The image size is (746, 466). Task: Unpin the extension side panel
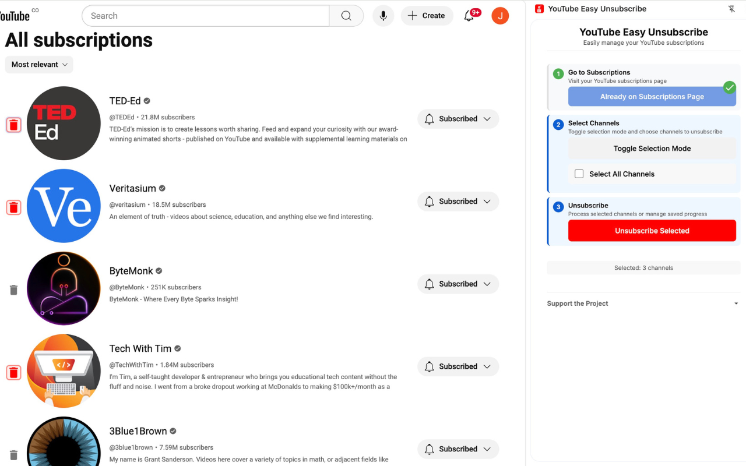coord(732,9)
